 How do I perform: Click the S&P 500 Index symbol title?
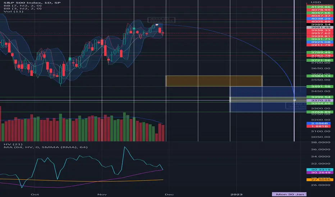(32, 3)
